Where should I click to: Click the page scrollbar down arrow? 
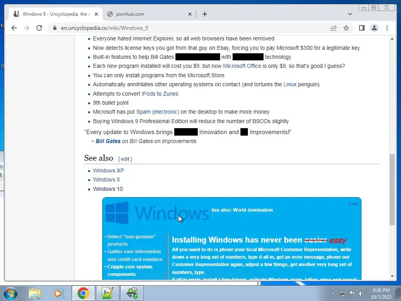point(392,276)
